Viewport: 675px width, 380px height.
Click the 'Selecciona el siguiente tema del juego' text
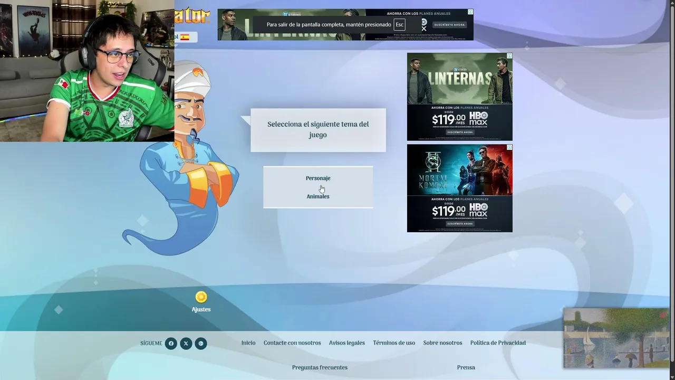(318, 130)
